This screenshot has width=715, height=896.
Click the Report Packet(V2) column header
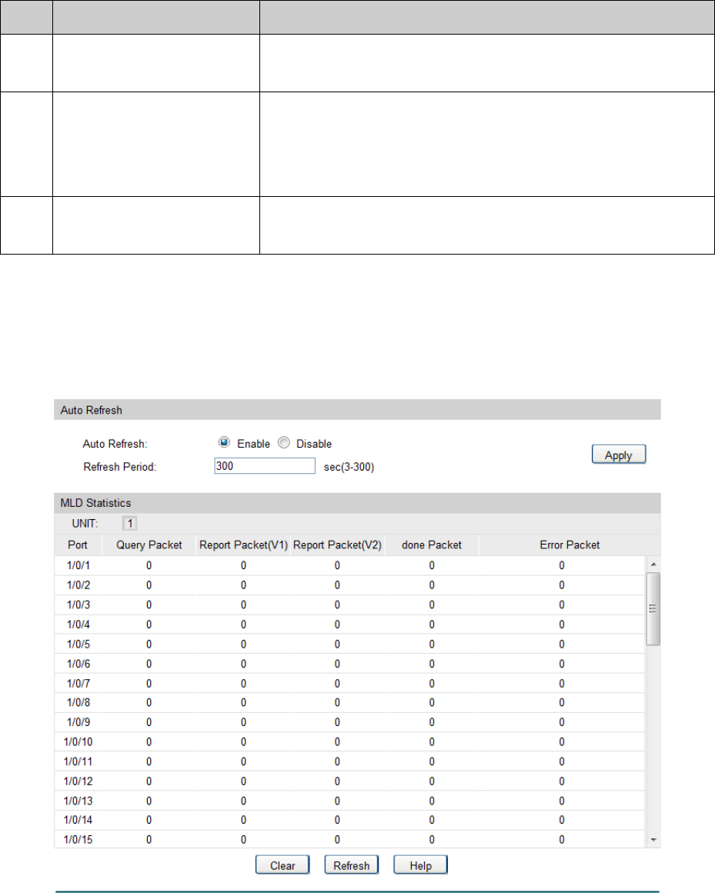[x=337, y=545]
